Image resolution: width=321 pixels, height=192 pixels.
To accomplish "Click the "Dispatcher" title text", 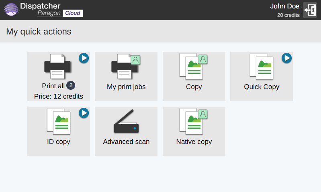I will [x=40, y=6].
